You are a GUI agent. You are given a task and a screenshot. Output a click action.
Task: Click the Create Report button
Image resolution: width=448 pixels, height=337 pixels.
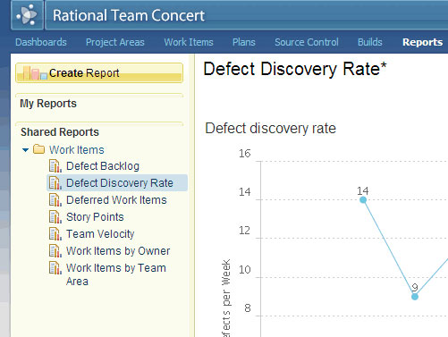(x=99, y=72)
